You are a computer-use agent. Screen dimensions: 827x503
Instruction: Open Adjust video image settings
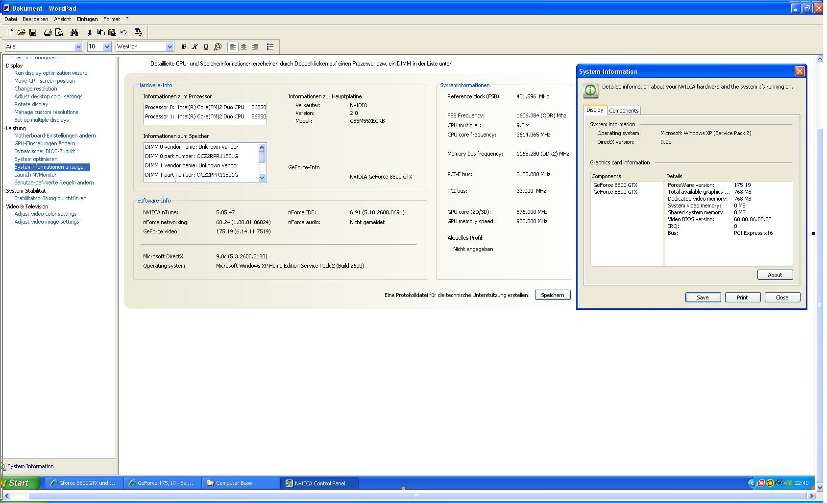pyautogui.click(x=47, y=222)
